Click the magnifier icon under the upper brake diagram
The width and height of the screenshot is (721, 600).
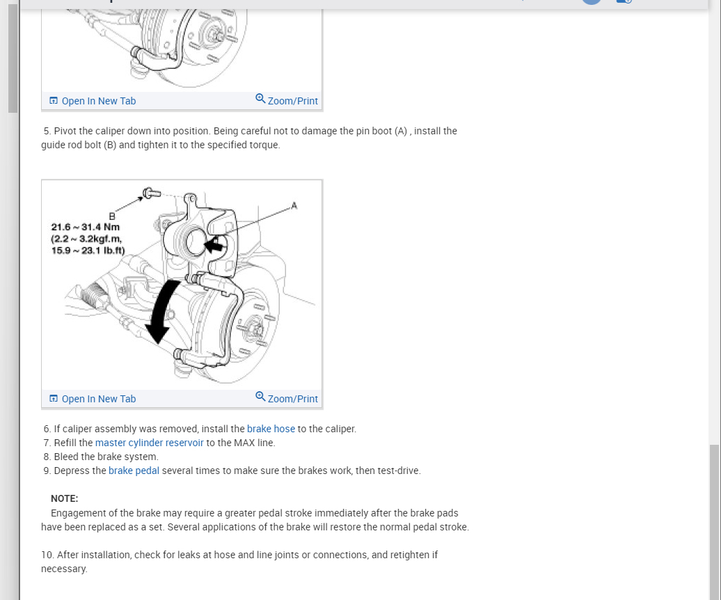[x=260, y=98]
